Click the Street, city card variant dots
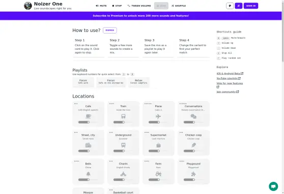This screenshot has height=194, width=284. point(76,133)
